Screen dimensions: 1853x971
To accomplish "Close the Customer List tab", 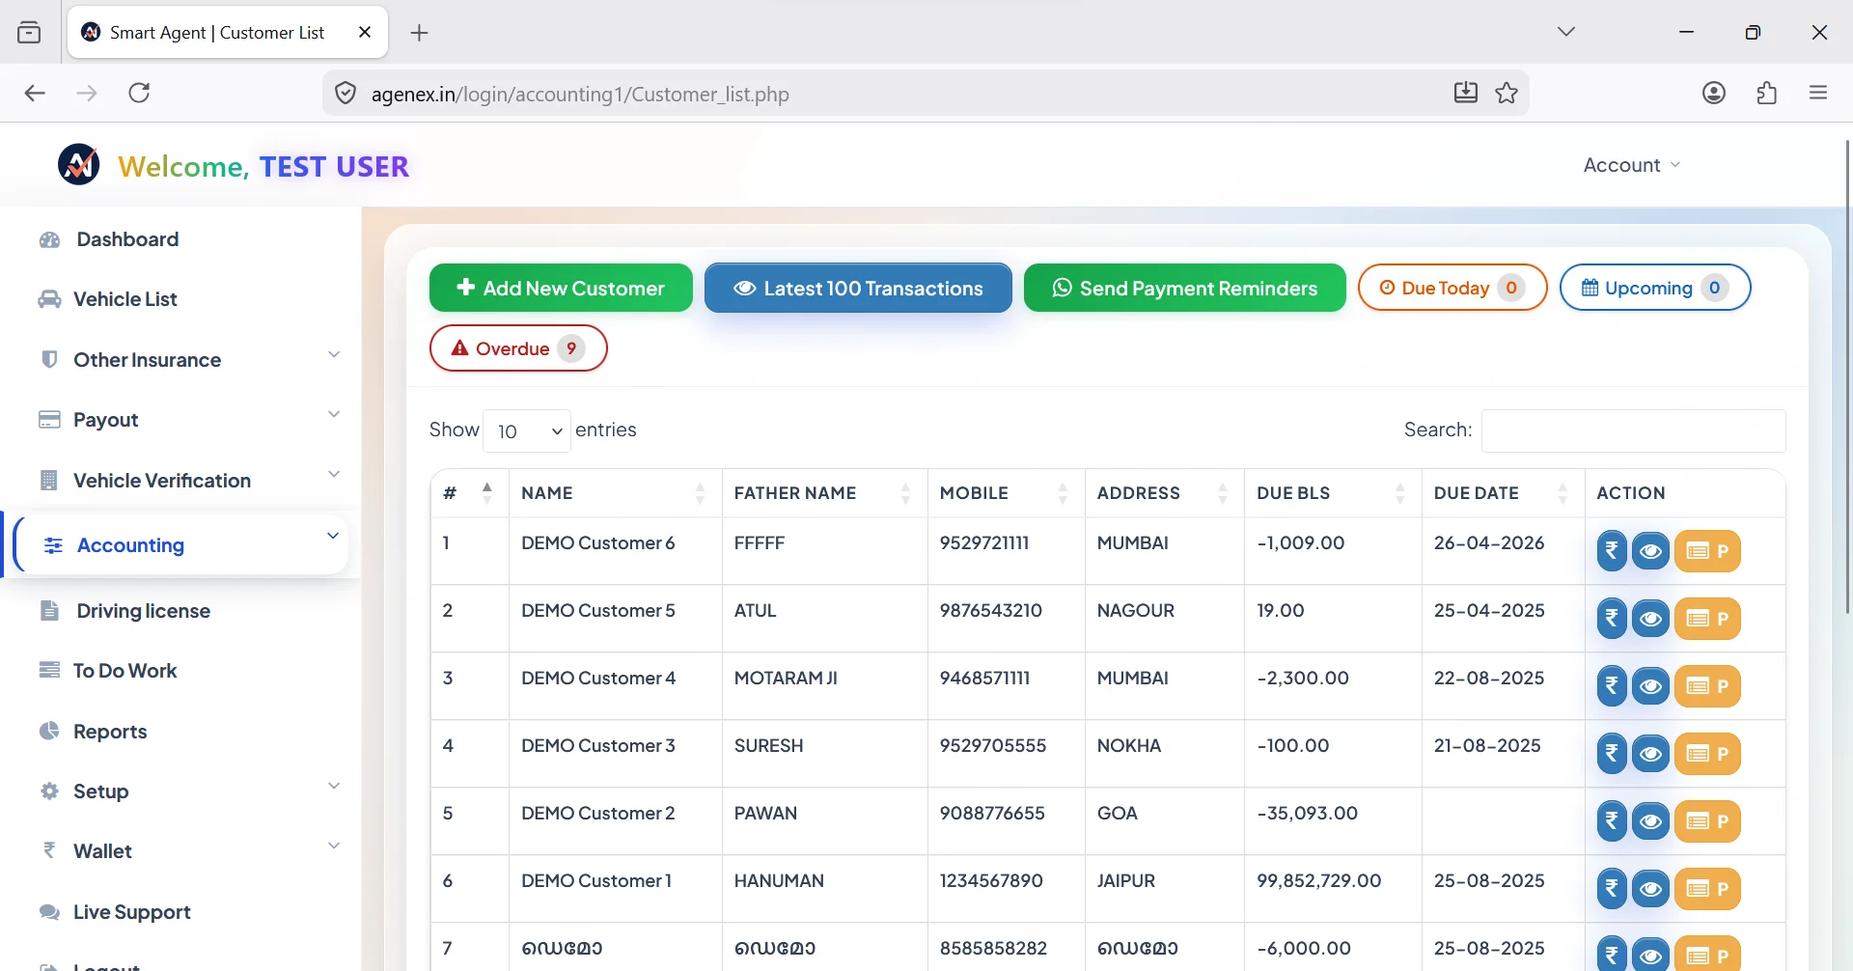I will tap(365, 32).
